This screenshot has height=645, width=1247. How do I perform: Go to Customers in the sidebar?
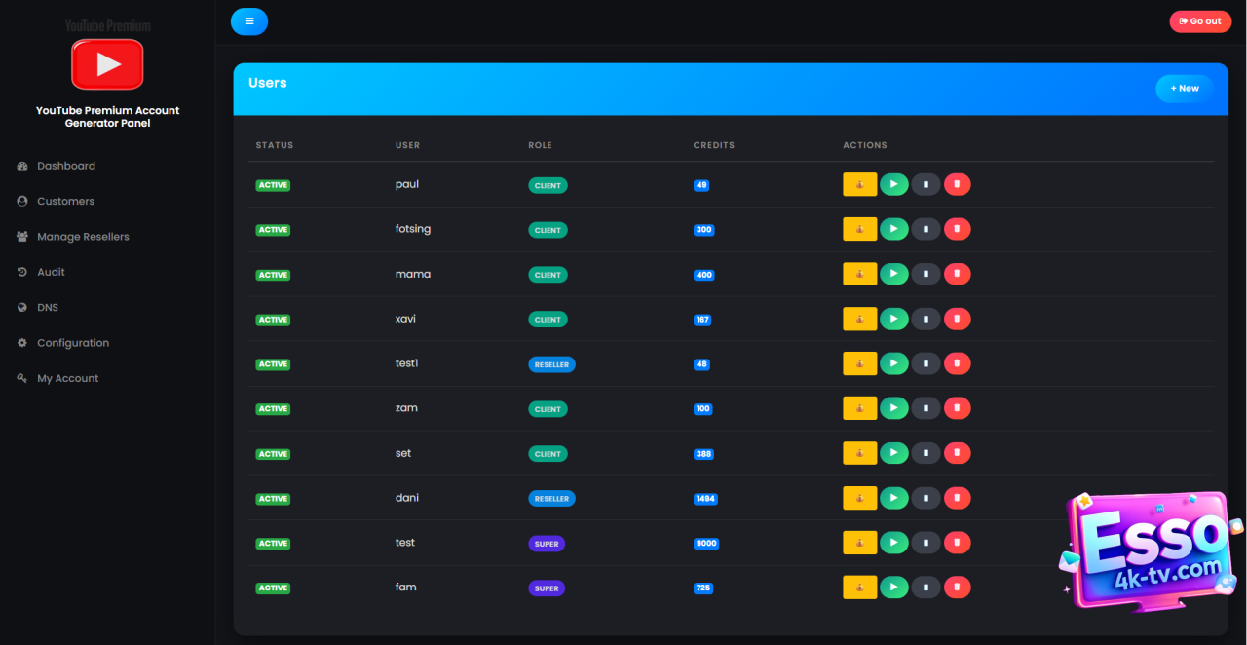point(65,201)
